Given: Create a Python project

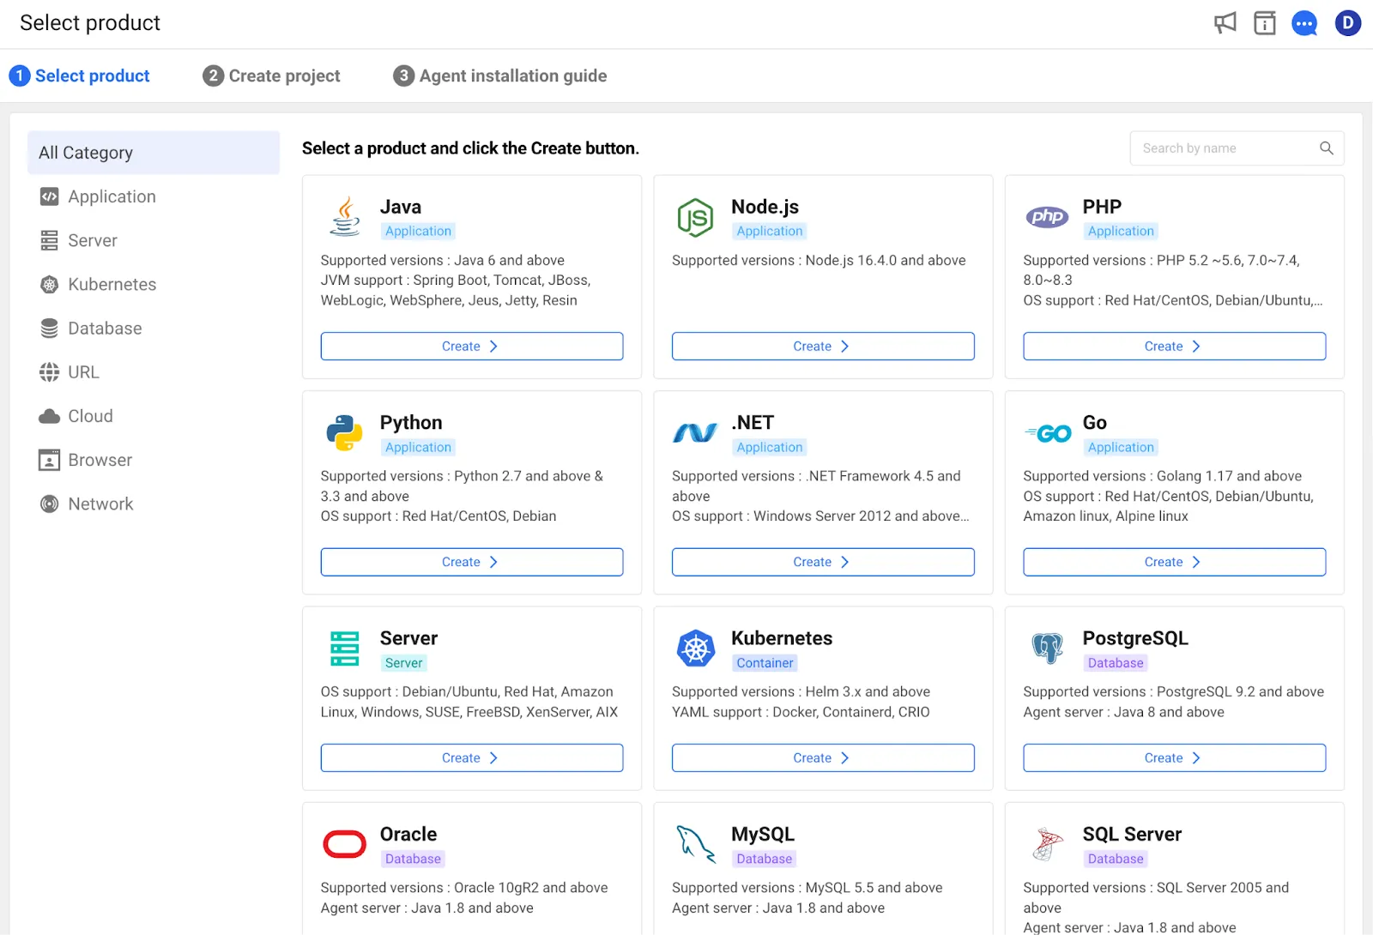Looking at the screenshot, I should point(472,562).
